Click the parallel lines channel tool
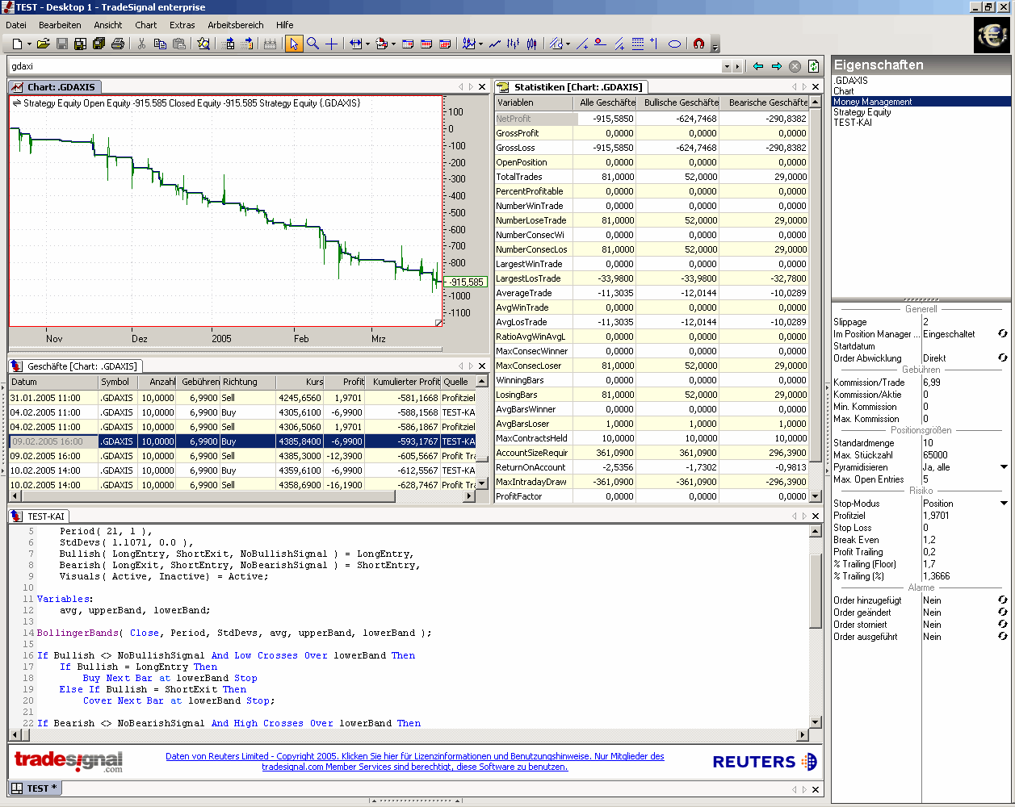1015x807 pixels. point(619,44)
